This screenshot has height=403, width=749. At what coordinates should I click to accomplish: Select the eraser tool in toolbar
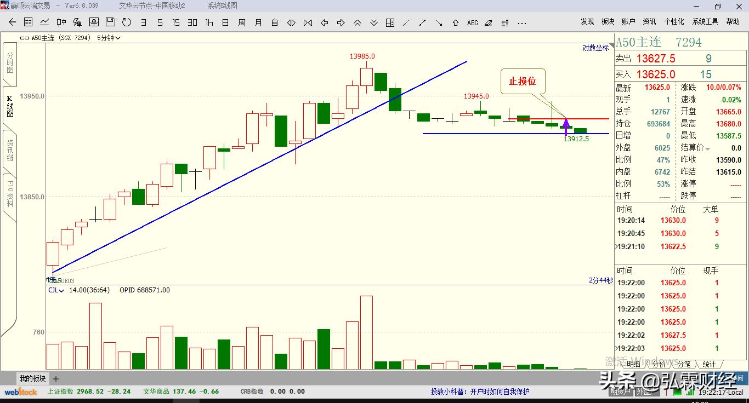[489, 22]
